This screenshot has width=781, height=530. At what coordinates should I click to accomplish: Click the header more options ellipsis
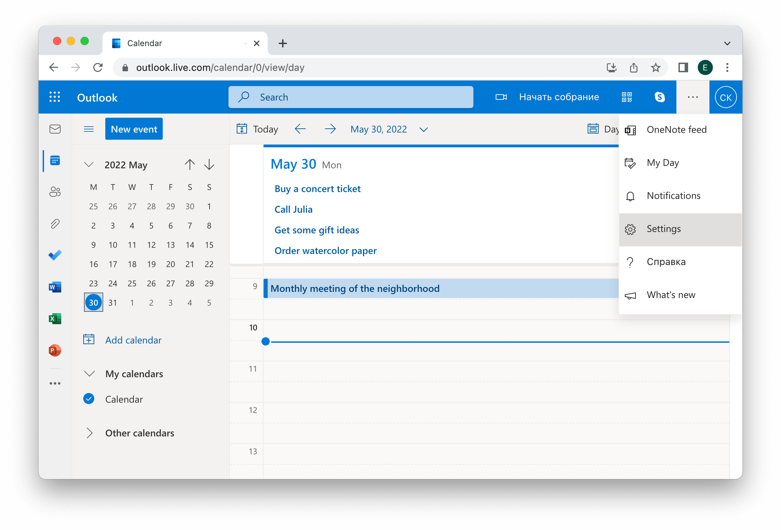coord(693,97)
